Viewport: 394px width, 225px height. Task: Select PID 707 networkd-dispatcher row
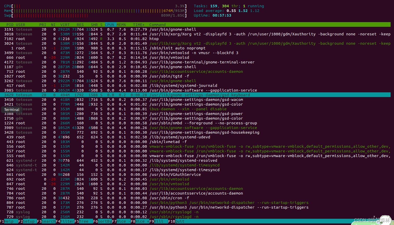pyautogui.click(x=195, y=207)
